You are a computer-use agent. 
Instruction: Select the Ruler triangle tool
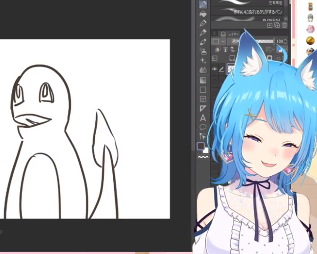[203, 109]
